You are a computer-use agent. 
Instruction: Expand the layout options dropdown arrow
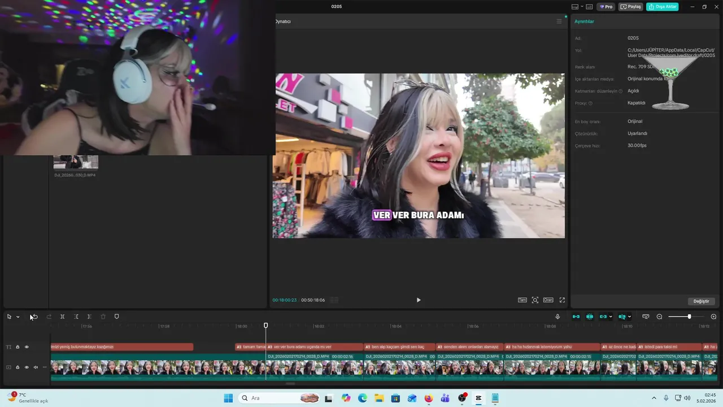(582, 7)
